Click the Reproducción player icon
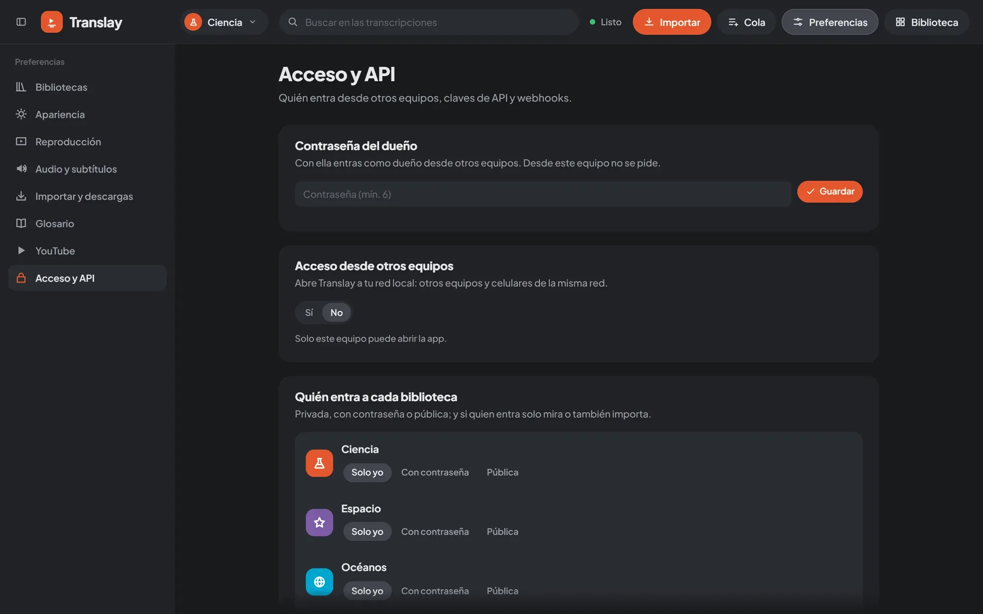Screen dimensions: 983x614 21,141
